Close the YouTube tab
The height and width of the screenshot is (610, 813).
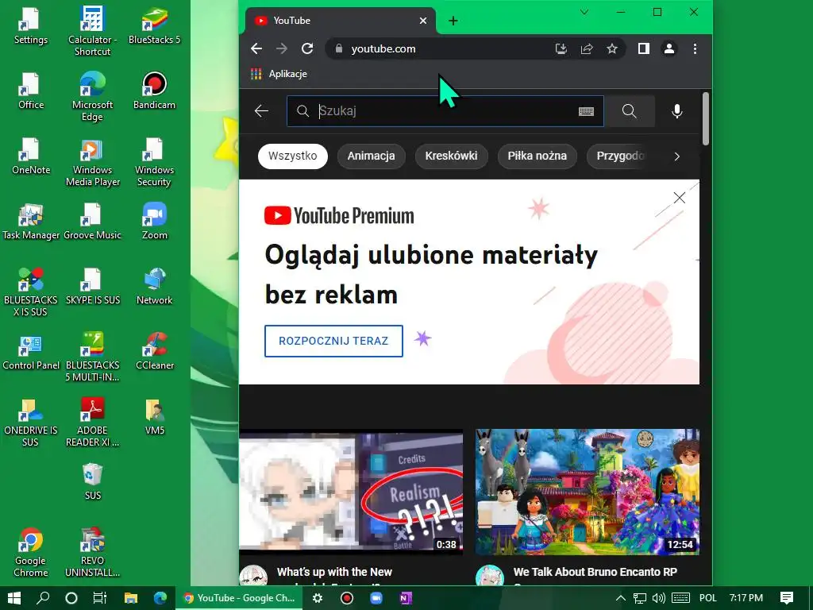(x=423, y=21)
